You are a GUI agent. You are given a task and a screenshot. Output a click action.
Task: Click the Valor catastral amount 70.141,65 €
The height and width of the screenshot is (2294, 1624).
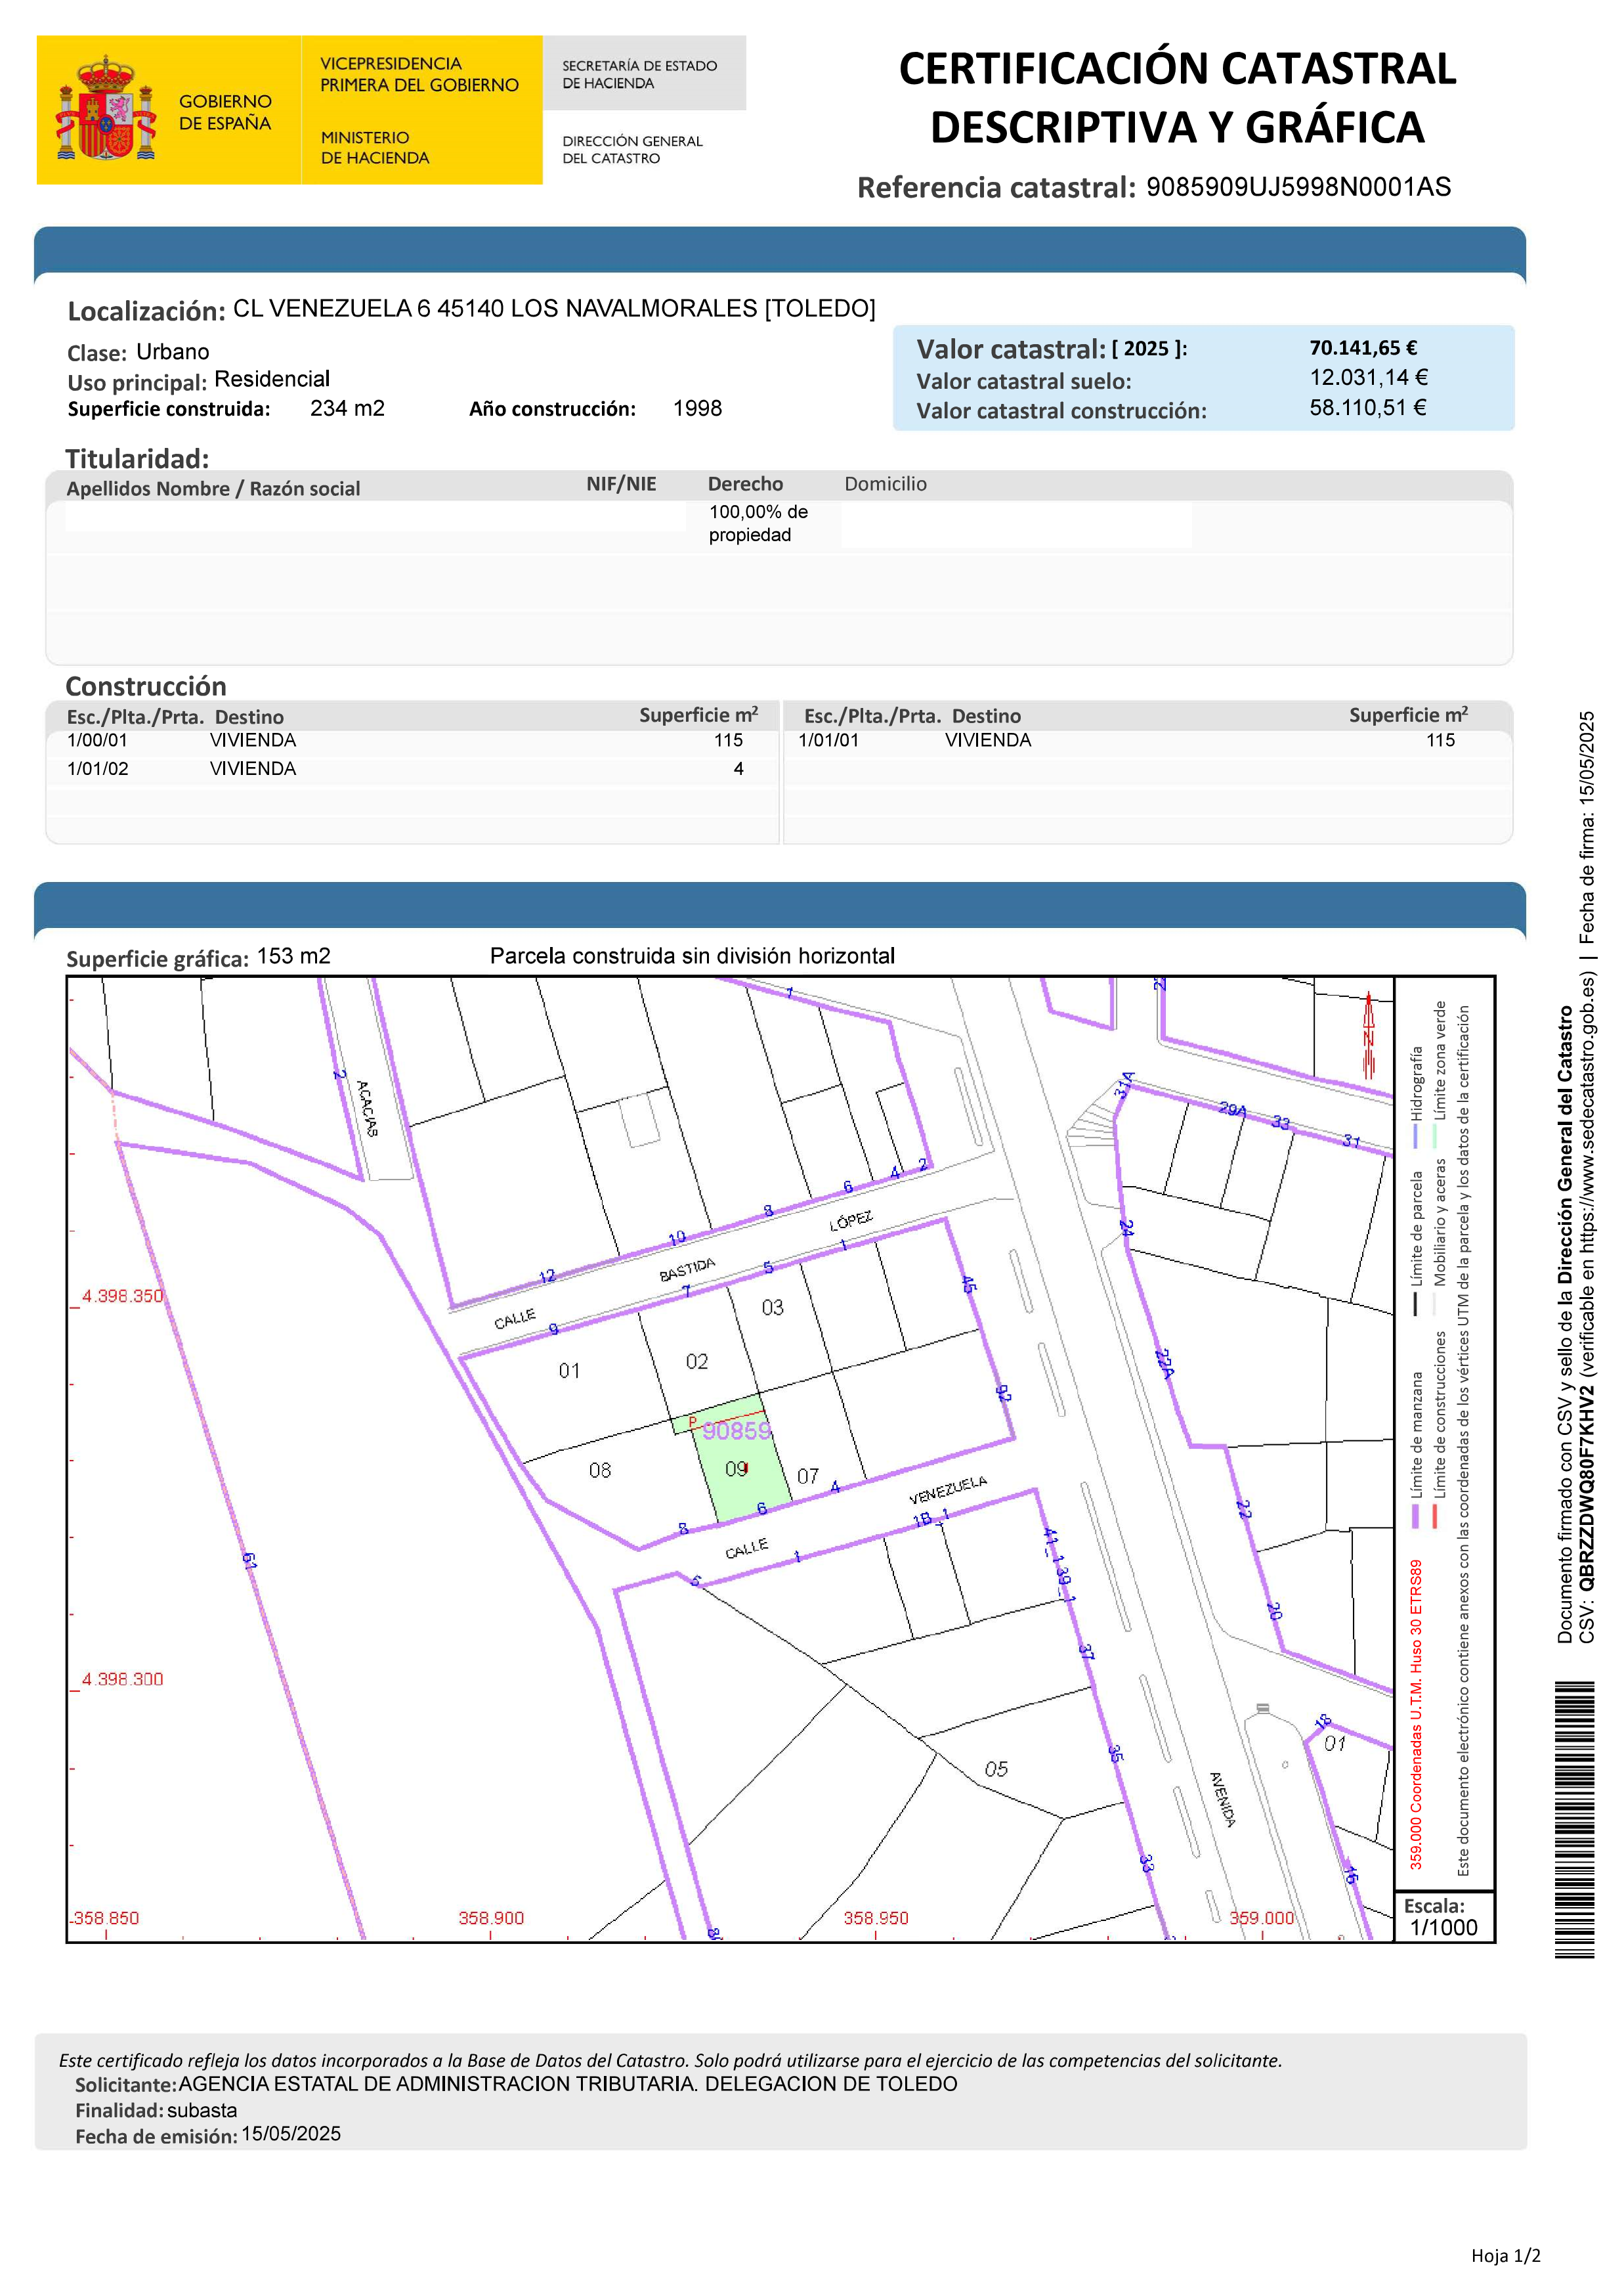(x=1363, y=347)
